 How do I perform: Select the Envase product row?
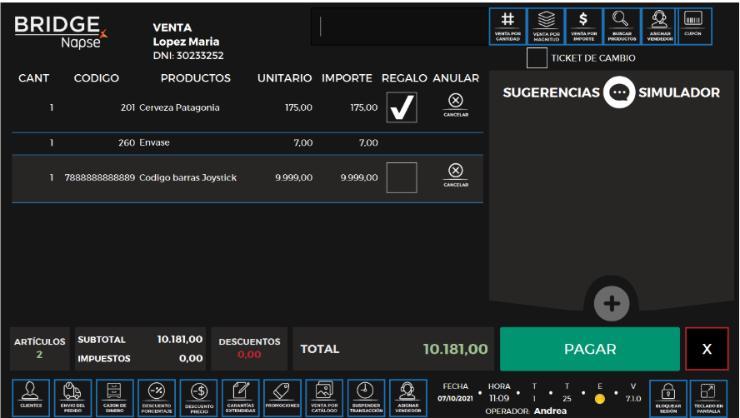pyautogui.click(x=247, y=143)
